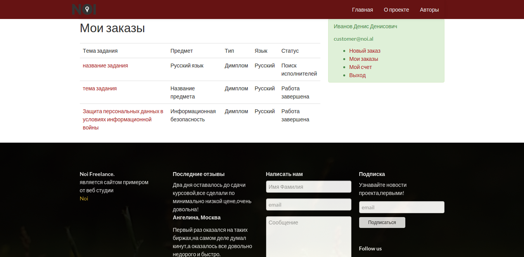Click the Поиск исполнителей status cell
The width and height of the screenshot is (524, 257).
coord(299,69)
